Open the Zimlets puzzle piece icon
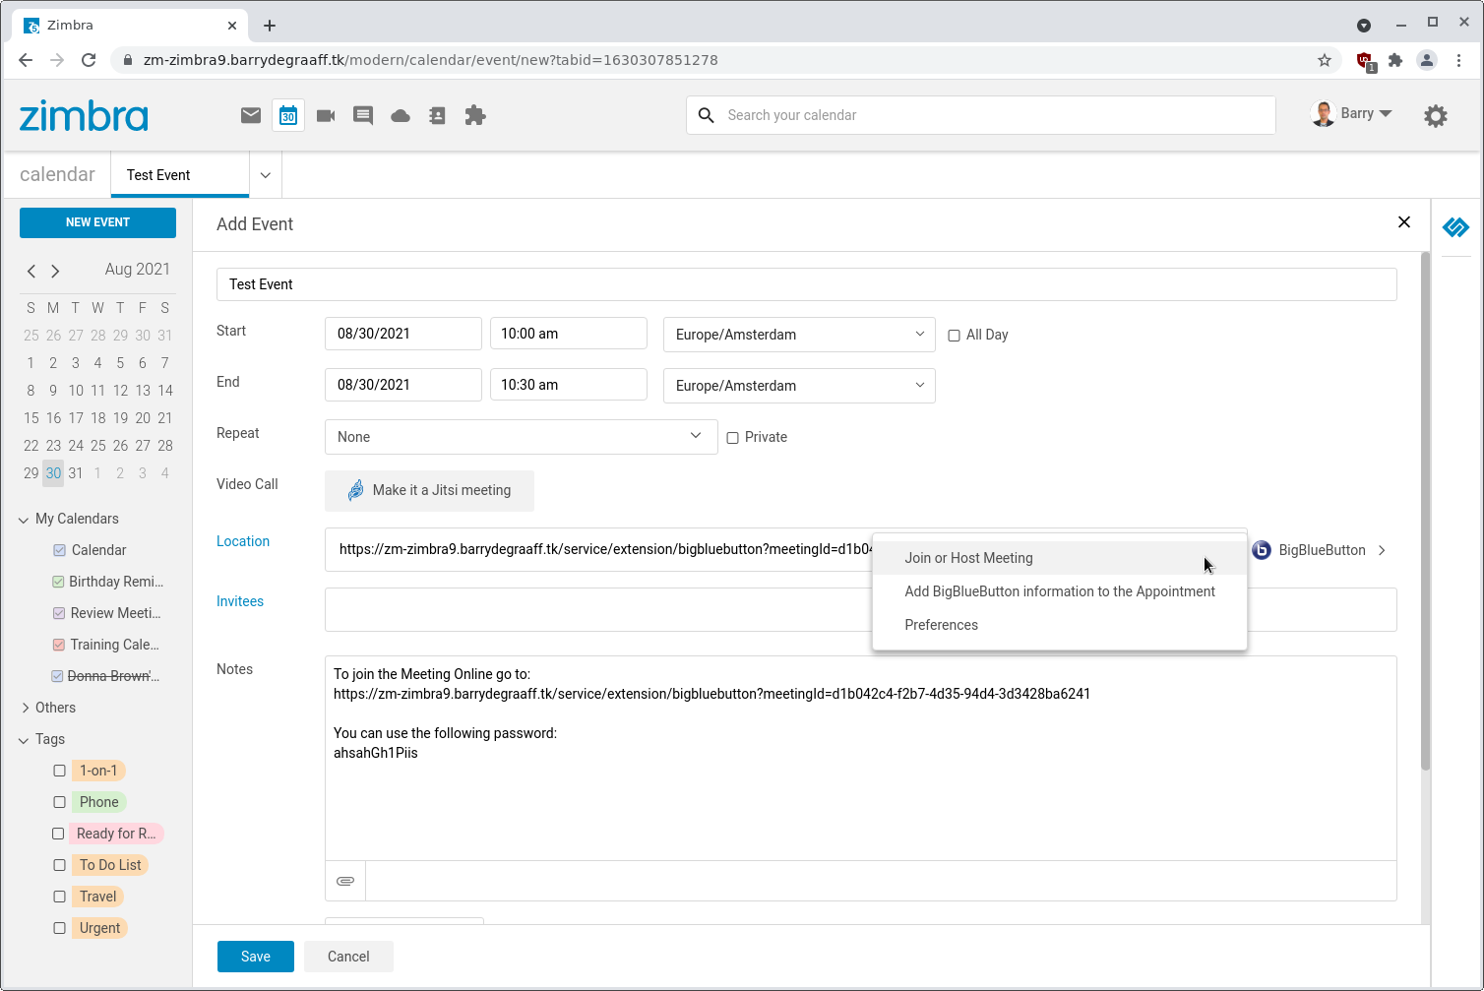1484x991 pixels. pyautogui.click(x=475, y=115)
